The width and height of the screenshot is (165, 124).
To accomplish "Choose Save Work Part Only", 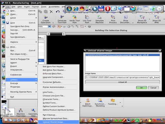I will tap(21, 26).
